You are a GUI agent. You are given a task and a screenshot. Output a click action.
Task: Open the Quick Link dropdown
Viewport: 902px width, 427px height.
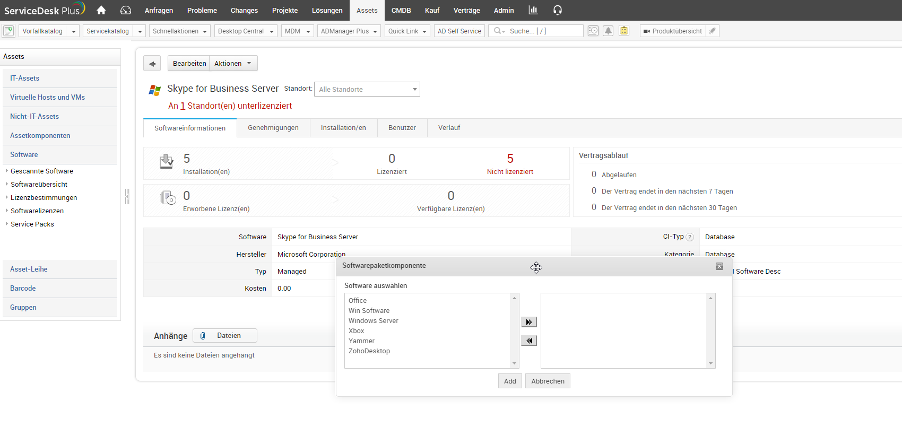click(x=407, y=31)
